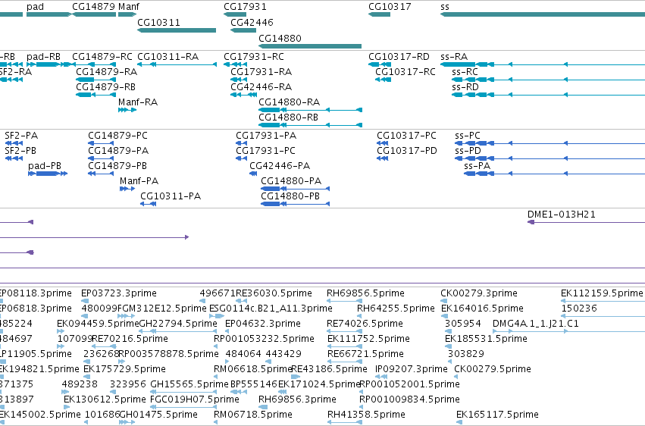Viewport: 645px width, 426px height.
Task: Select protein CG17931-PC
Action: click(266, 151)
